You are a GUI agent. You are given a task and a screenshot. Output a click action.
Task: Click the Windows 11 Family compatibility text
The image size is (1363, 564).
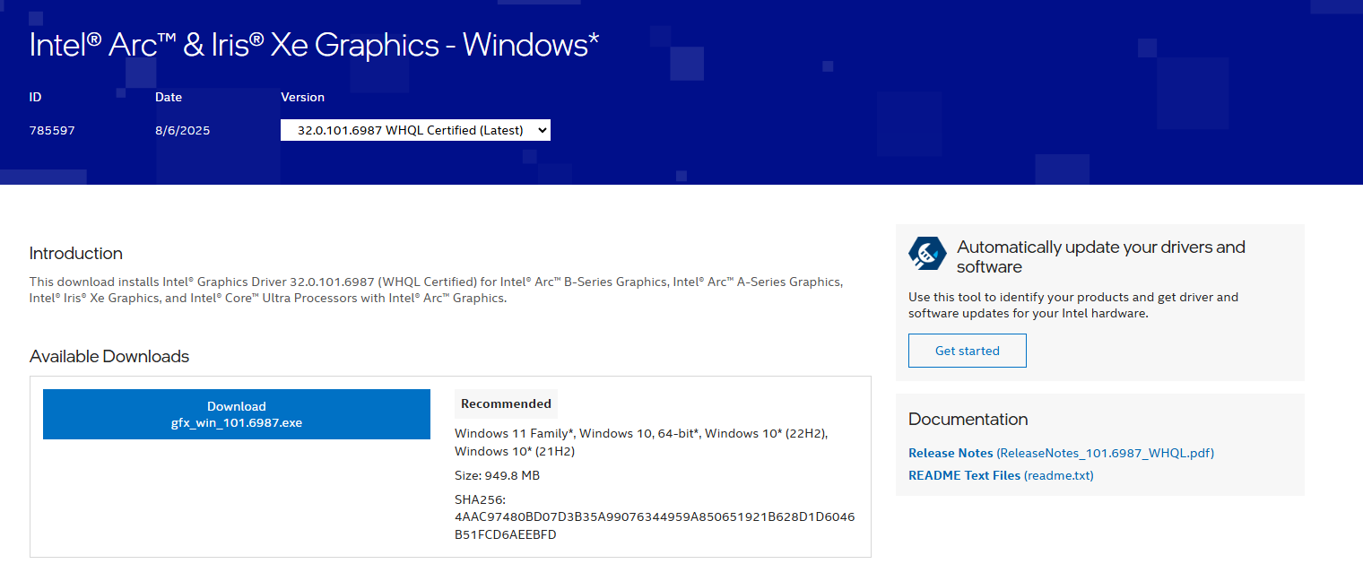point(641,442)
